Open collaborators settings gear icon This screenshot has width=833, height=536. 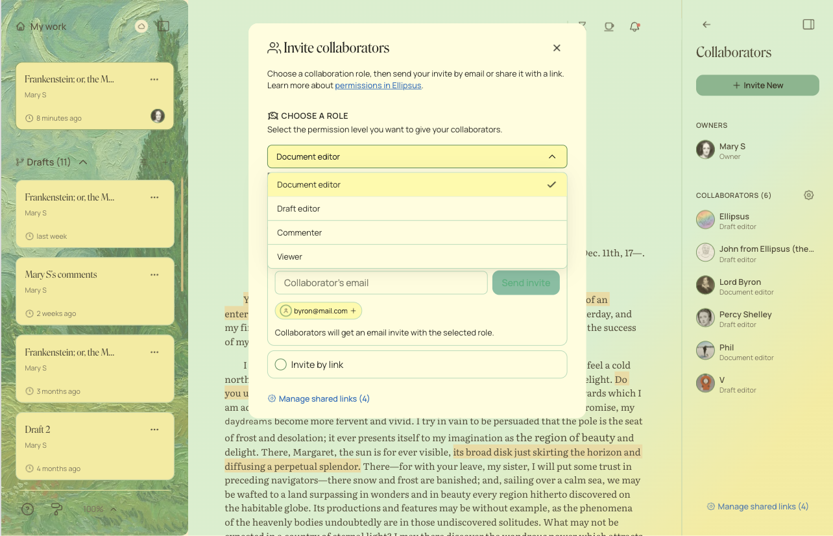[808, 195]
